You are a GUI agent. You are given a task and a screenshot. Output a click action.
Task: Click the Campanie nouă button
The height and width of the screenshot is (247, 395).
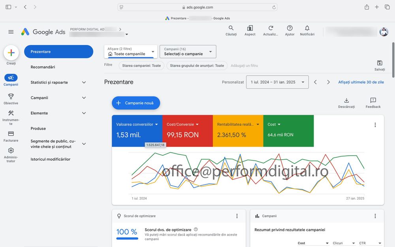(x=136, y=103)
